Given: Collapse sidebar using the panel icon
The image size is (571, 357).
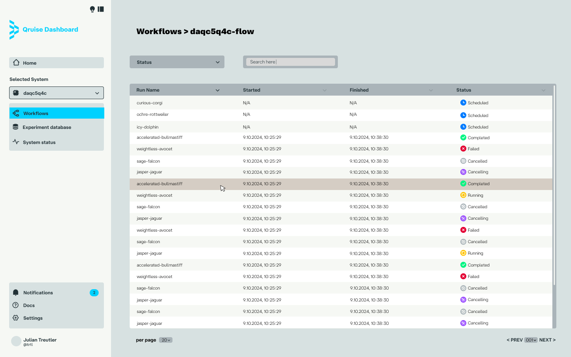Looking at the screenshot, I should [x=101, y=9].
